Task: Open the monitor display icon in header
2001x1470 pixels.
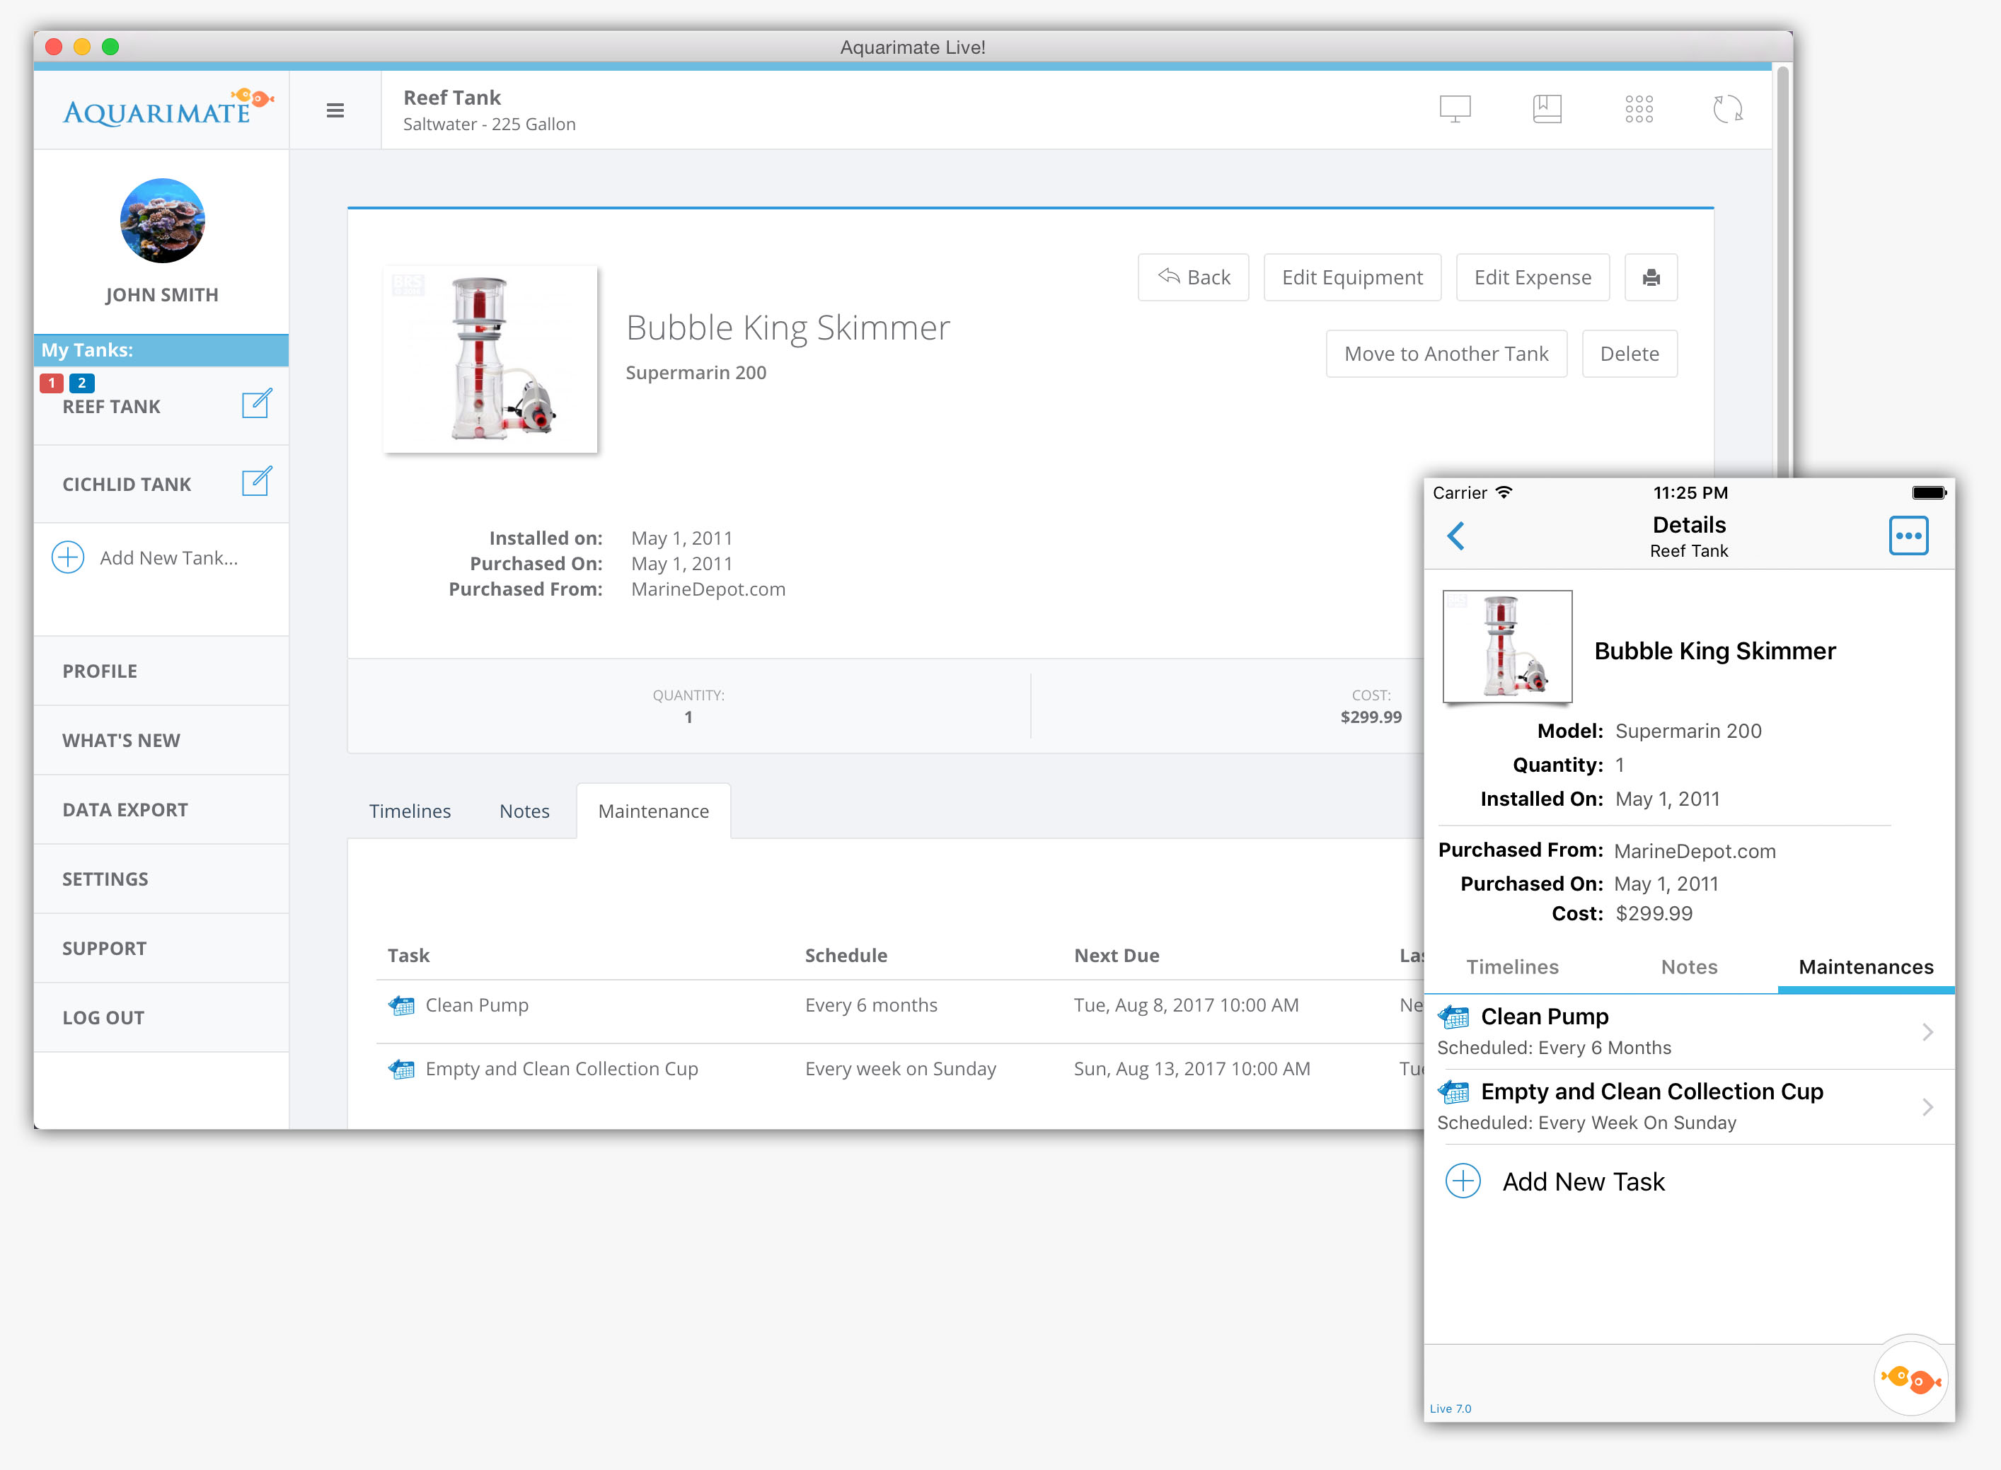Action: pos(1455,108)
